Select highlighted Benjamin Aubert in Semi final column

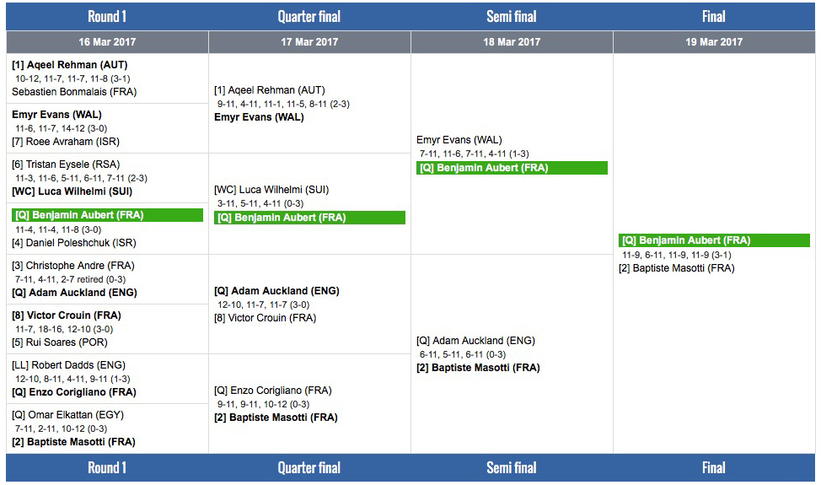484,168
